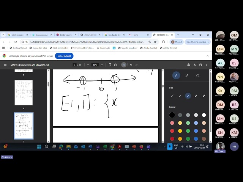Expand Imported From Fire bookmarks folder
The image size is (243, 182).
pyautogui.click(x=83, y=48)
